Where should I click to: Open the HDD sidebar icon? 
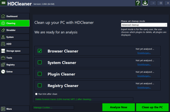pyautogui.click(x=3, y=44)
